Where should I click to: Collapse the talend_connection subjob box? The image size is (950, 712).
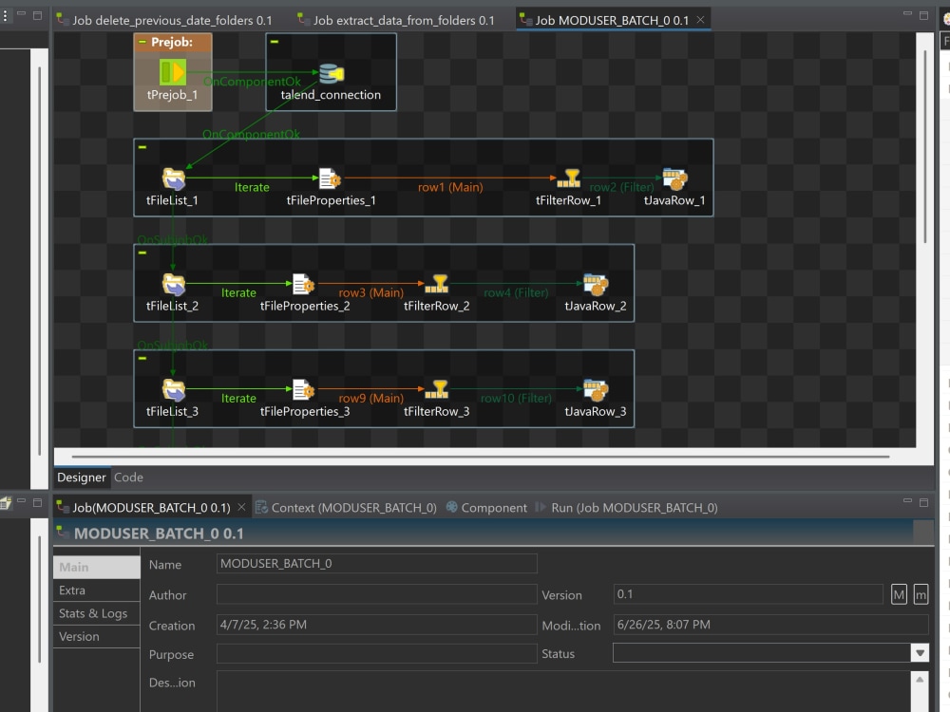tap(275, 42)
